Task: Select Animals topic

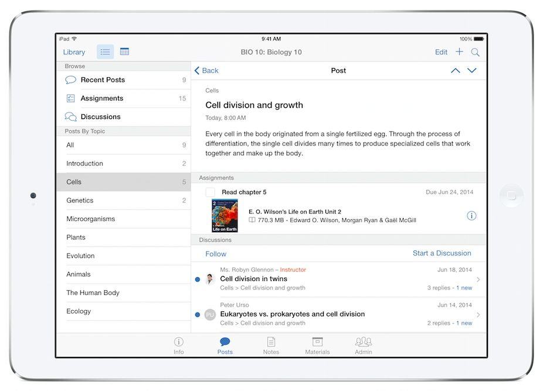Action: [124, 274]
